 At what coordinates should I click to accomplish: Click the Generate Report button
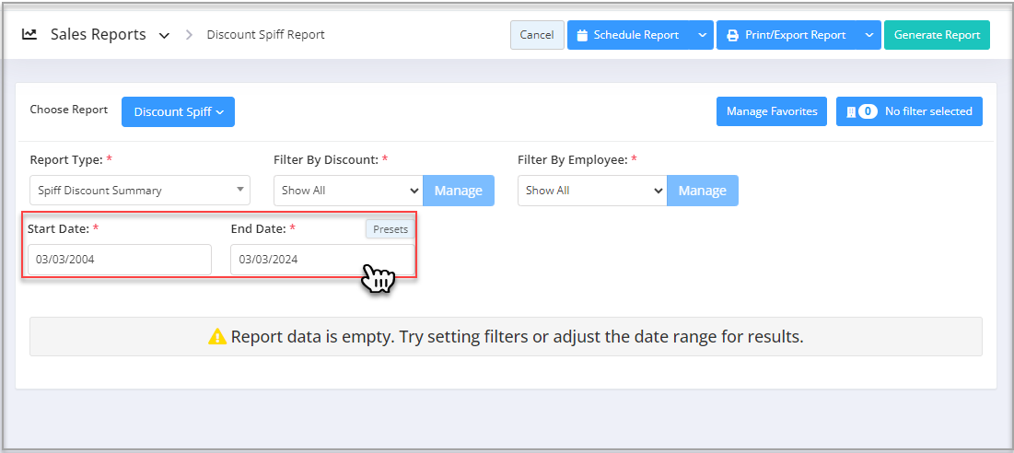point(937,35)
